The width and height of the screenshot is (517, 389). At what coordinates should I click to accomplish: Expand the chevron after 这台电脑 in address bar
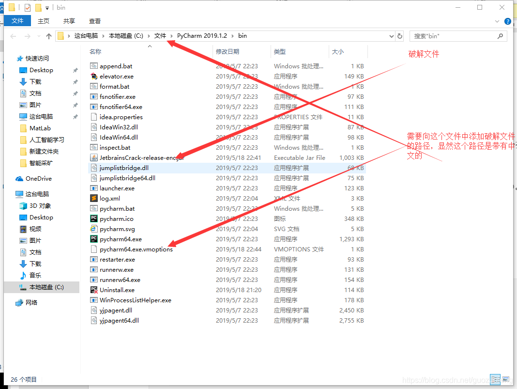[x=103, y=36]
